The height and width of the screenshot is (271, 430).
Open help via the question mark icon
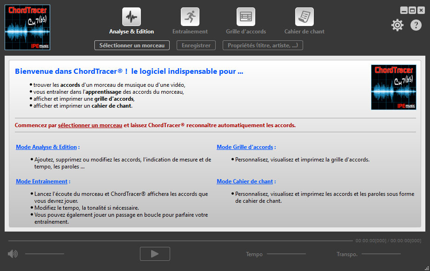pos(416,25)
